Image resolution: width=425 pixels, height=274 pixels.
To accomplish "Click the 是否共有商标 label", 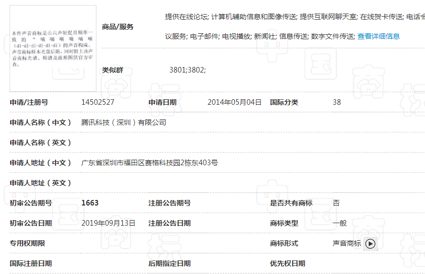I will (x=291, y=203).
